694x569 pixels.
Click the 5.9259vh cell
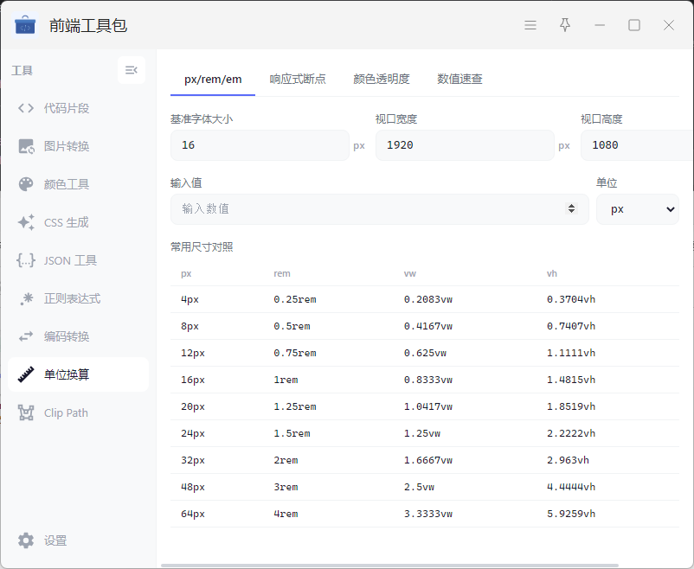point(571,514)
